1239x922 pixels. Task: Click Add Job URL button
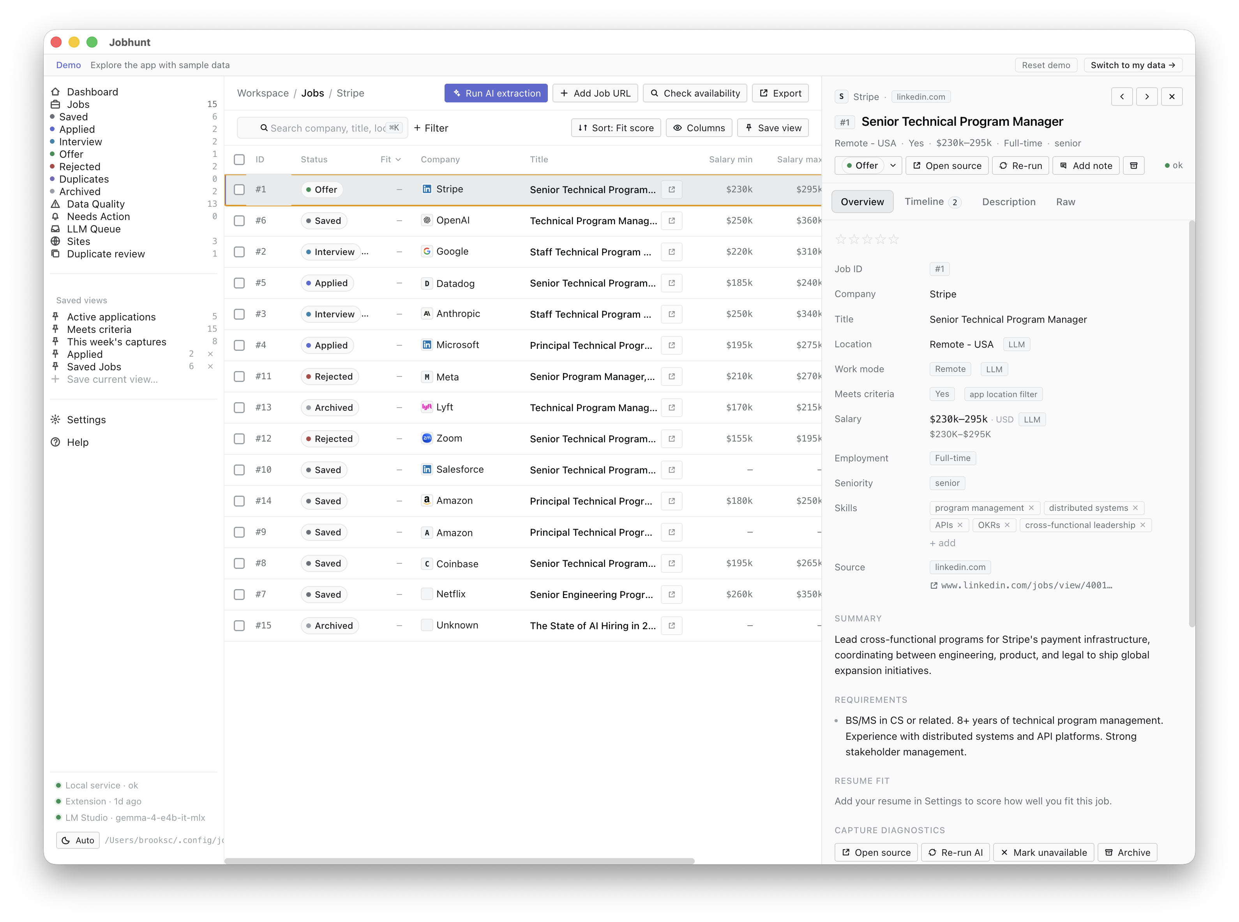pos(595,93)
